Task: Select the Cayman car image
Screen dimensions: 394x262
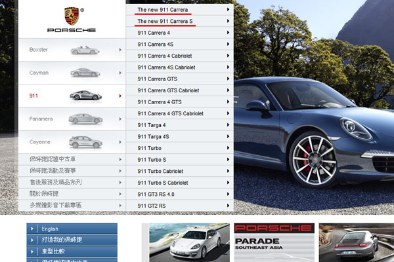Action: [x=85, y=73]
